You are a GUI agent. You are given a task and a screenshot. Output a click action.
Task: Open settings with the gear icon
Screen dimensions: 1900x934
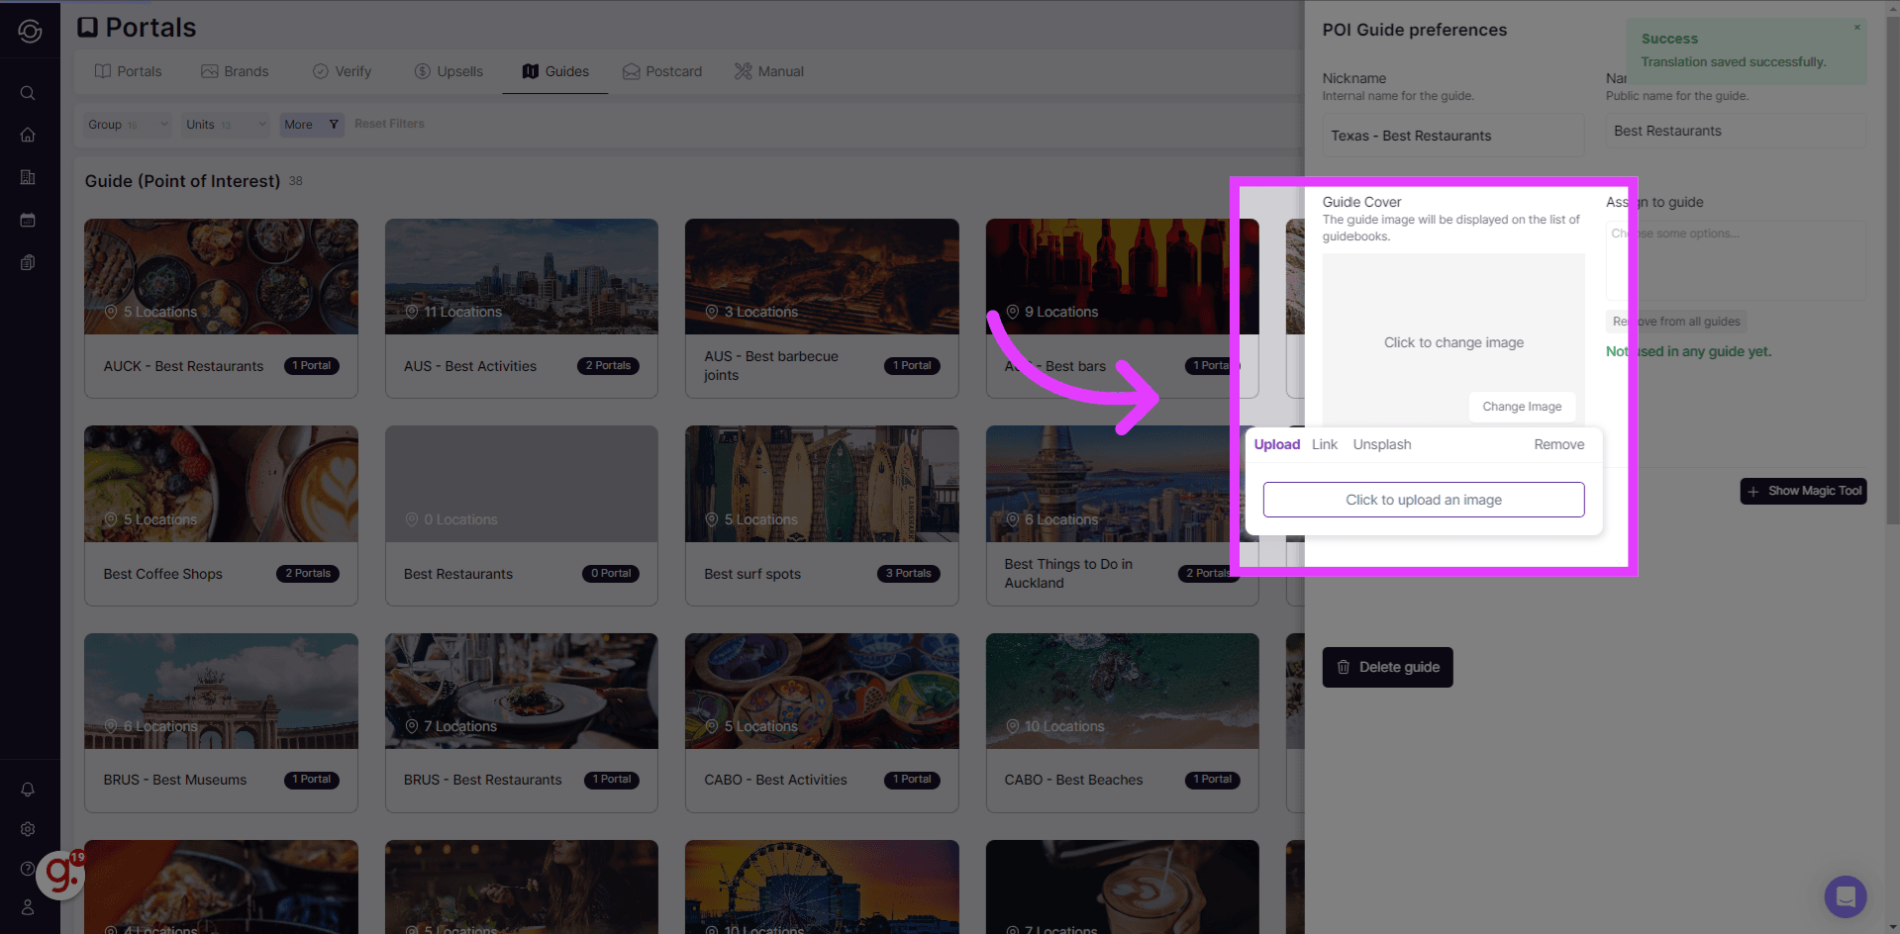[27, 829]
